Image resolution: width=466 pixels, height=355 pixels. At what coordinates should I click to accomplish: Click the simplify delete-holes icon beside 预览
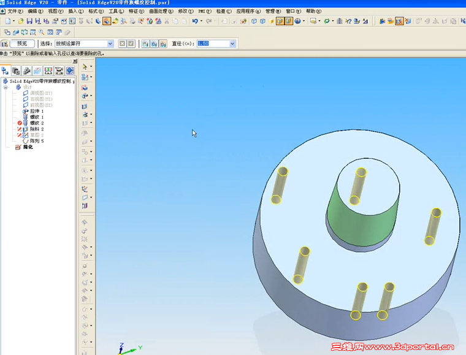click(4, 44)
